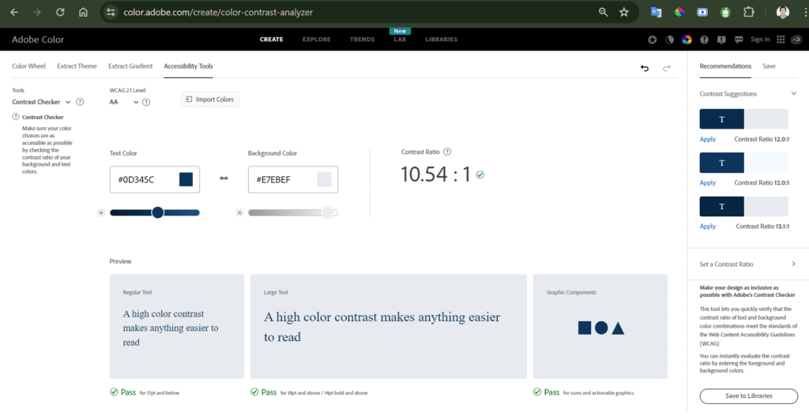Image resolution: width=809 pixels, height=416 pixels.
Task: Open the browser extensions puzzle icon
Action: point(749,13)
